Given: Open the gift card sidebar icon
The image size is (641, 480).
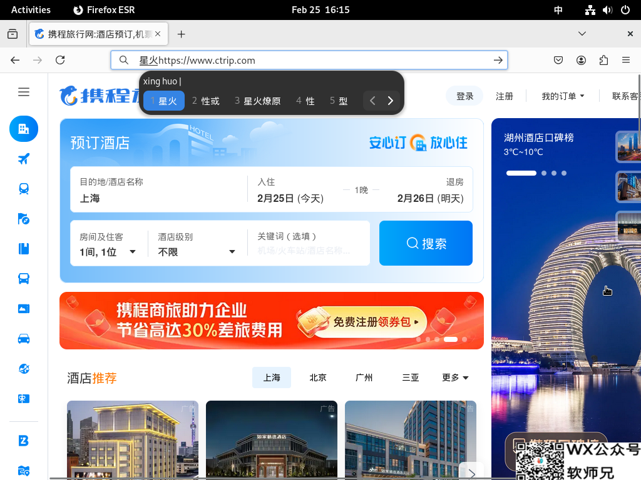Looking at the screenshot, I should [x=24, y=399].
